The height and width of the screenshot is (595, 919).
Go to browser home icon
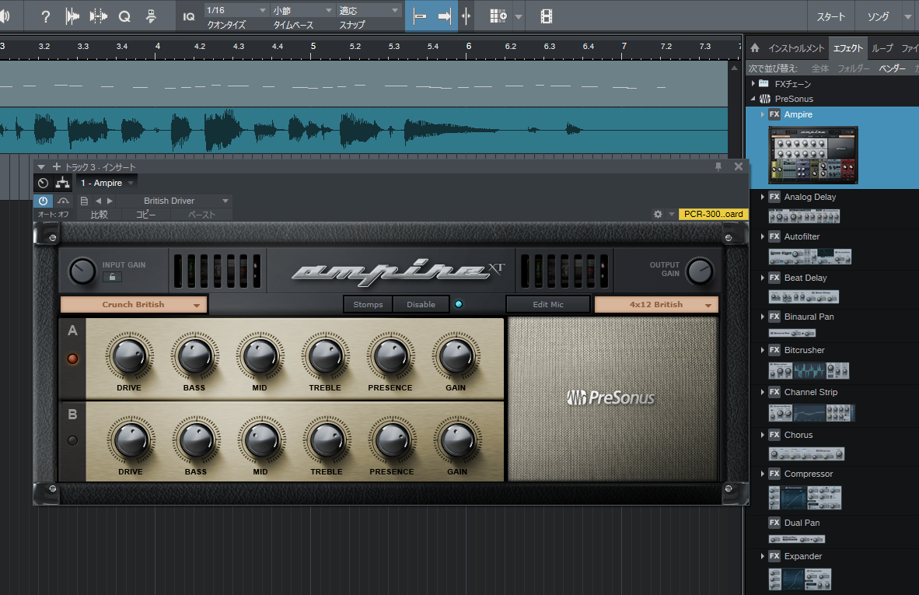coord(755,48)
